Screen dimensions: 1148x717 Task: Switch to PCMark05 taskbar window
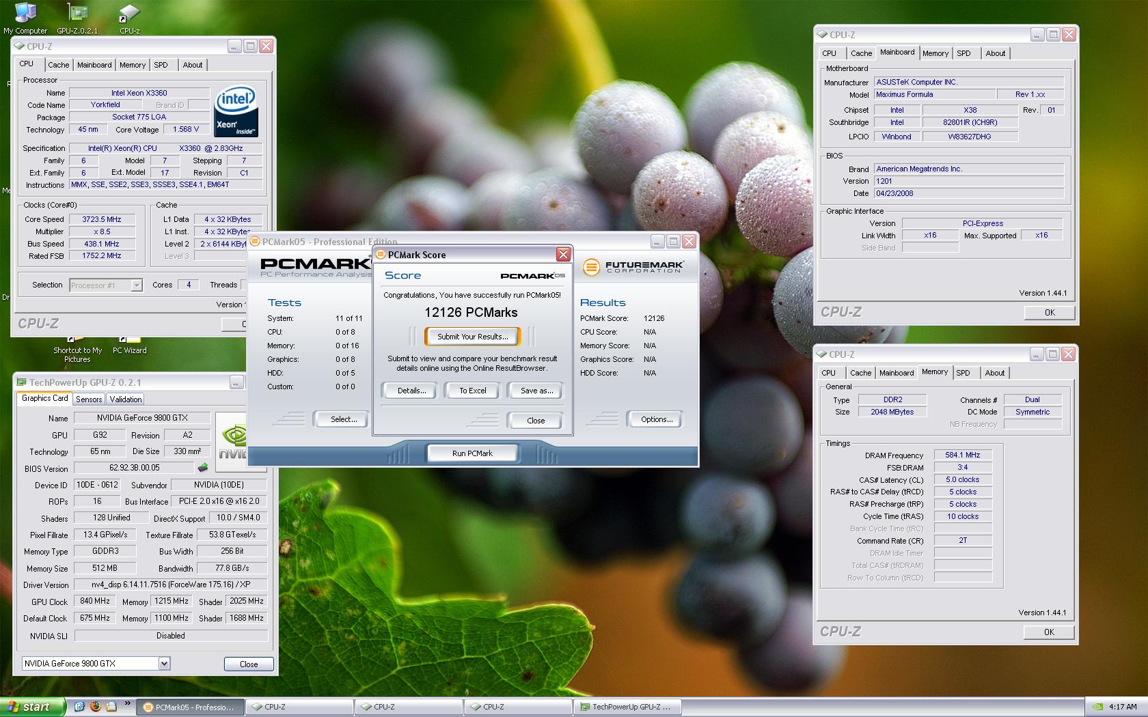click(x=190, y=707)
